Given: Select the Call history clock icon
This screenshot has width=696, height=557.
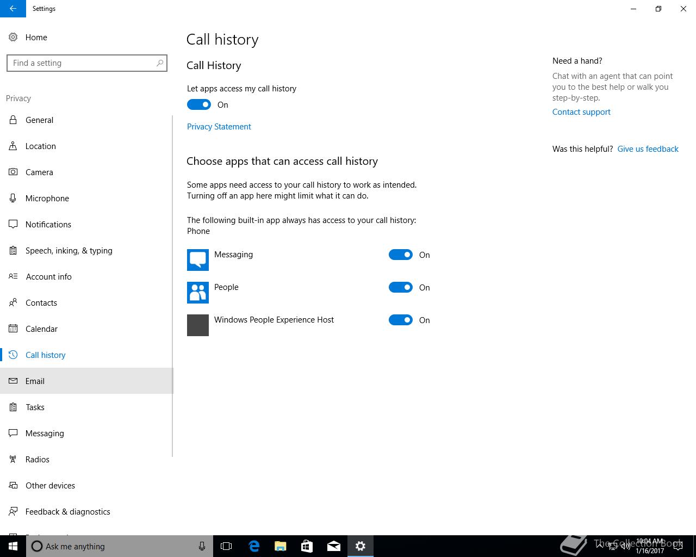Looking at the screenshot, I should pos(13,355).
